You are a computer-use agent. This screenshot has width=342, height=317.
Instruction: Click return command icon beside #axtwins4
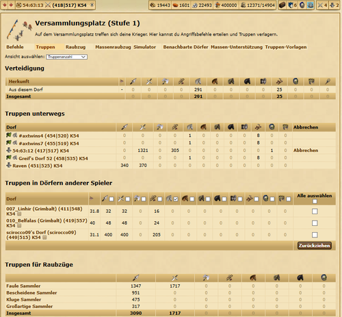tap(9, 136)
